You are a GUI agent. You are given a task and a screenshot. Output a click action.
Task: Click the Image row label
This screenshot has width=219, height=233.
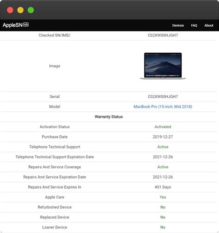tap(55, 66)
